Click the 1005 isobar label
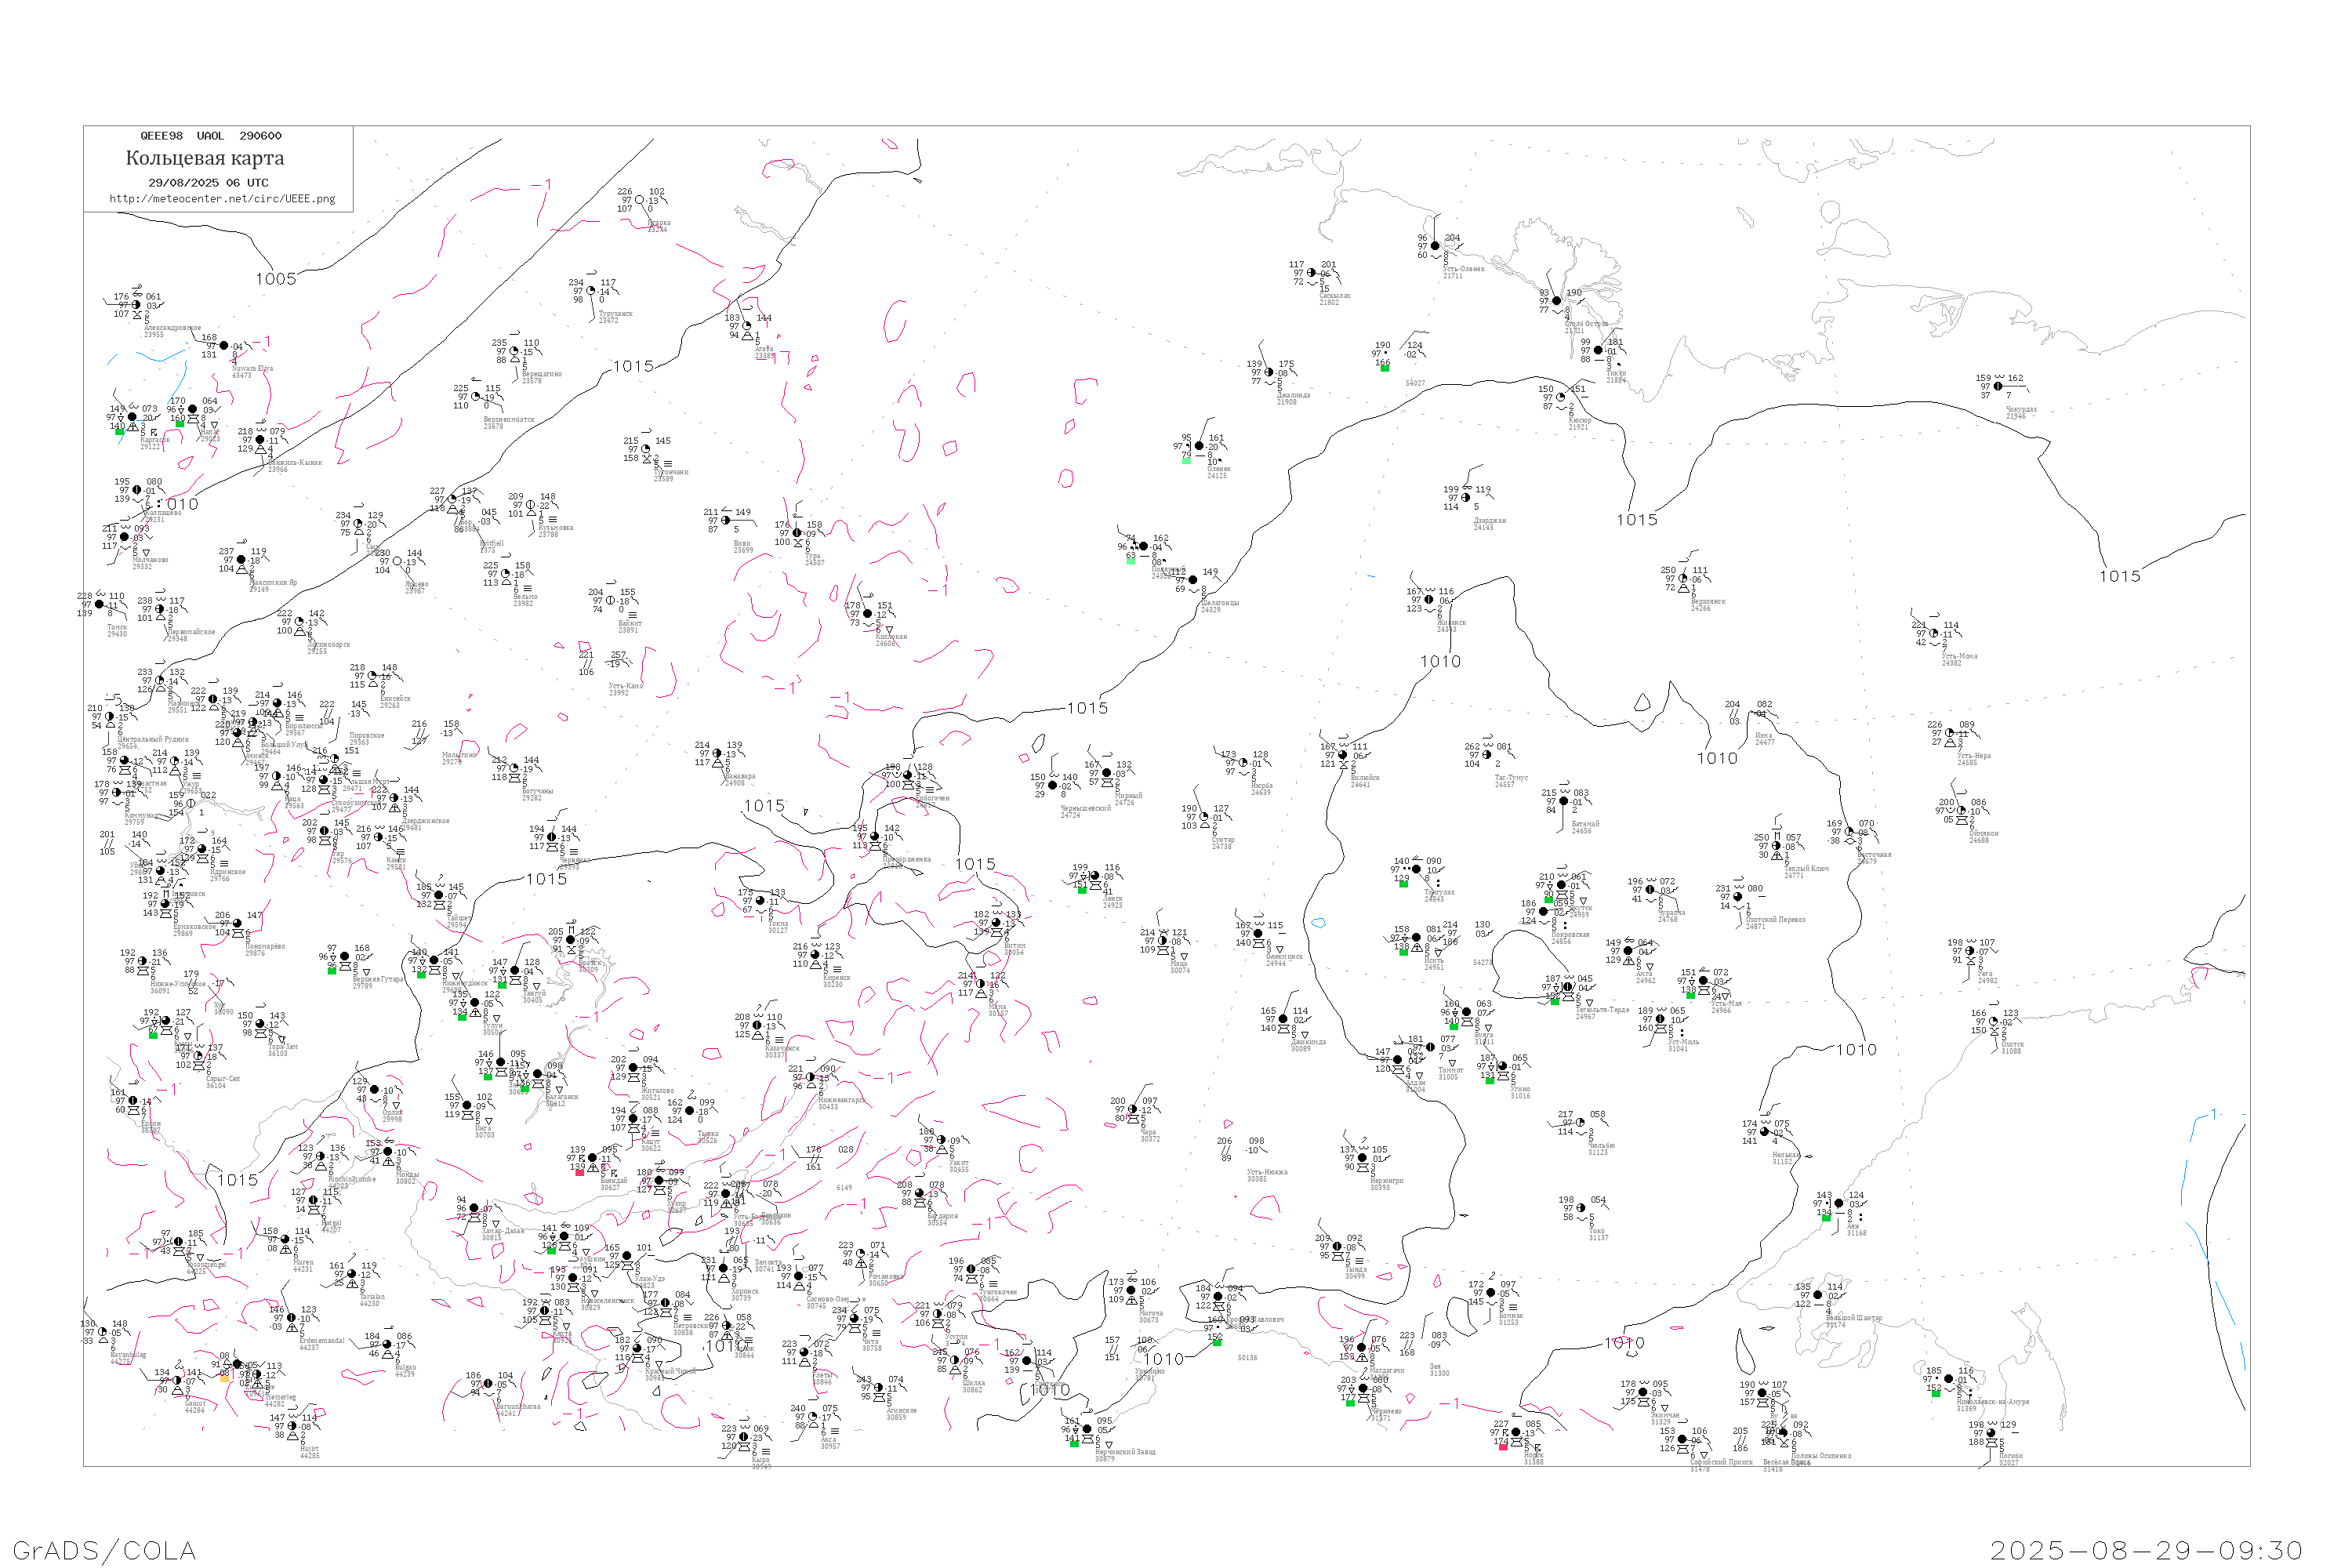2352x1568 pixels. pyautogui.click(x=276, y=279)
